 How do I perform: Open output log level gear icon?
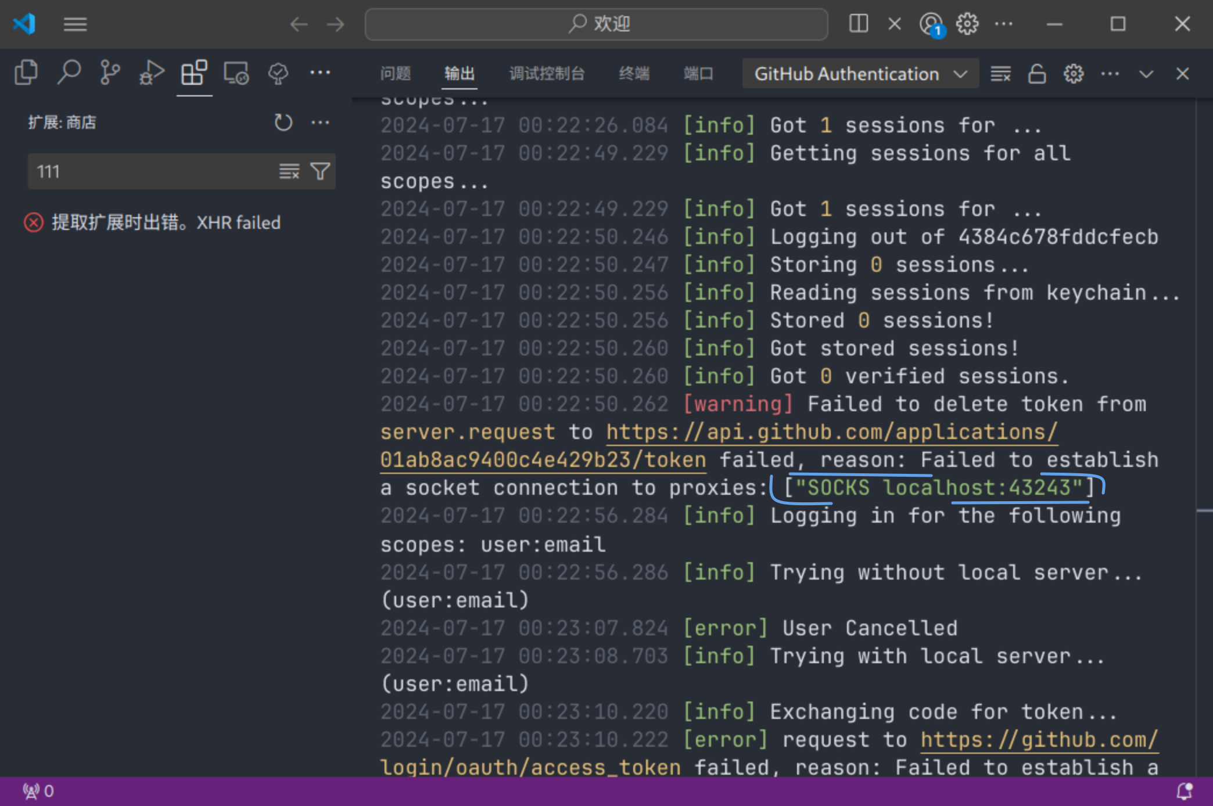(x=1074, y=74)
